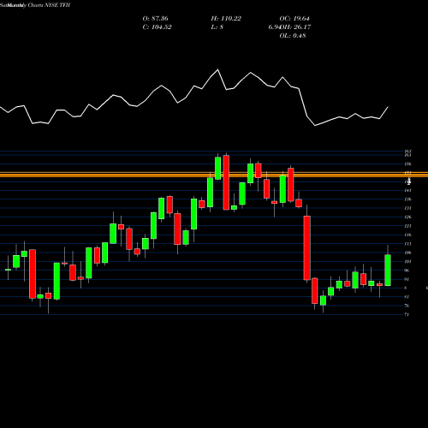Image resolution: width=428 pixels, height=428 pixels.
Task: Click the most recent green candlestick
Action: click(x=388, y=270)
